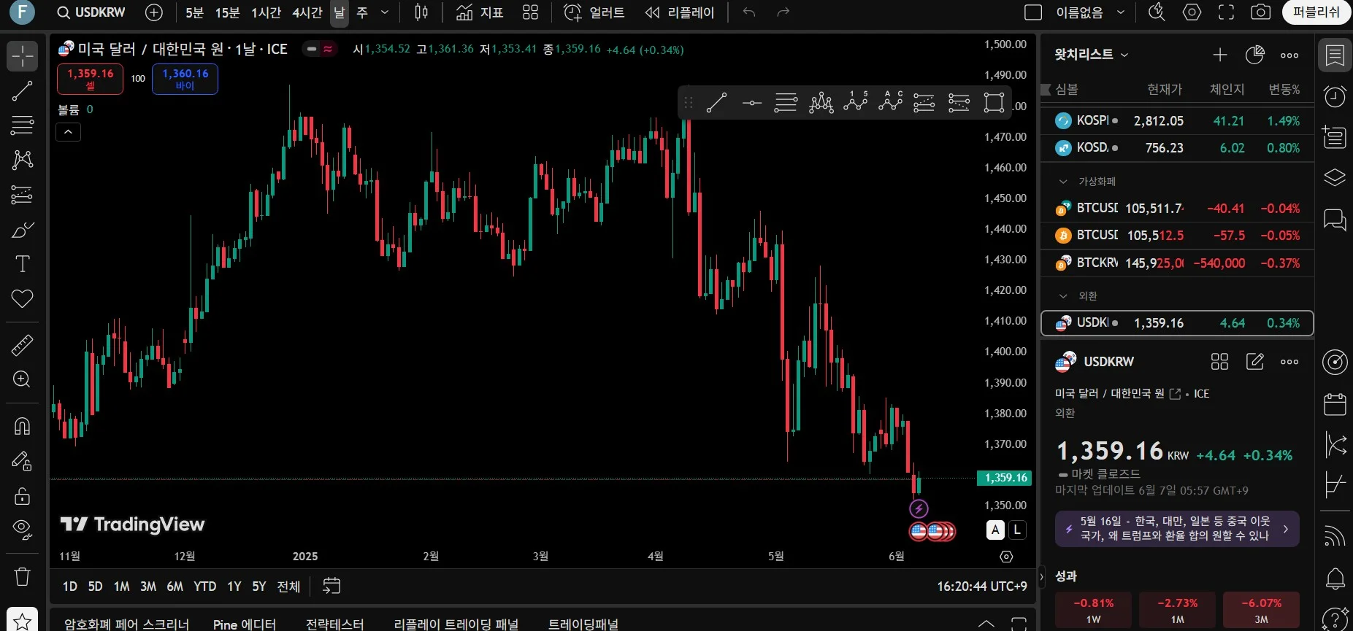Undo the last chart action
Viewport: 1353px width, 631px height.
click(749, 12)
